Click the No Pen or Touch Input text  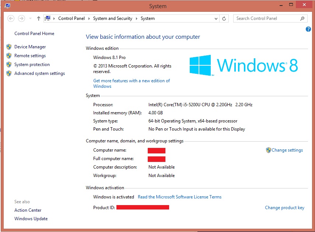pyautogui.click(x=197, y=129)
